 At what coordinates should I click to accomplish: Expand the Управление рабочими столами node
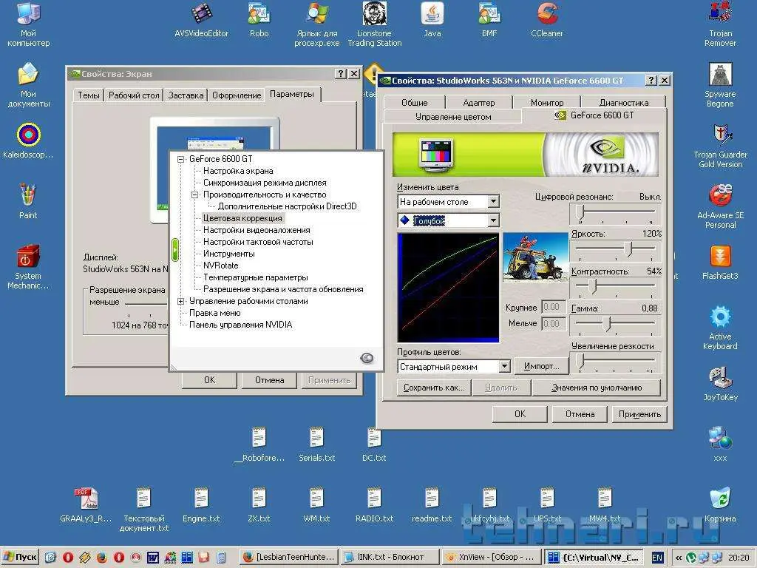(x=181, y=301)
